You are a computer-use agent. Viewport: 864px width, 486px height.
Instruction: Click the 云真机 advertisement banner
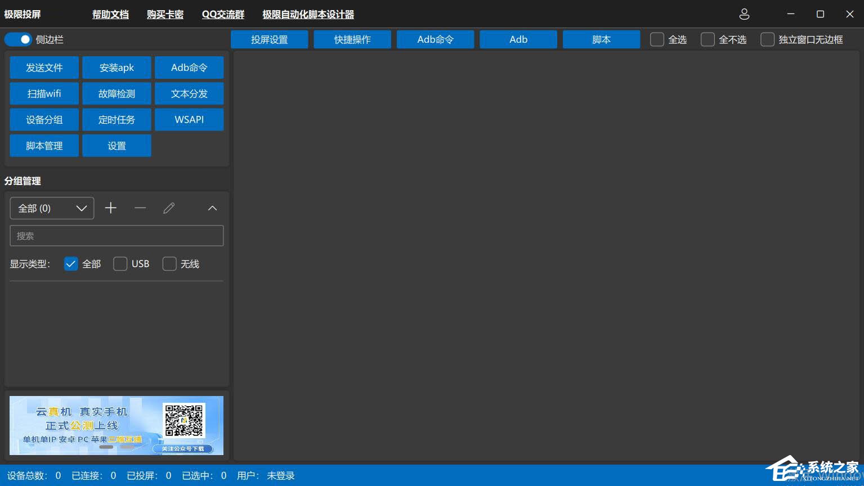pyautogui.click(x=117, y=425)
